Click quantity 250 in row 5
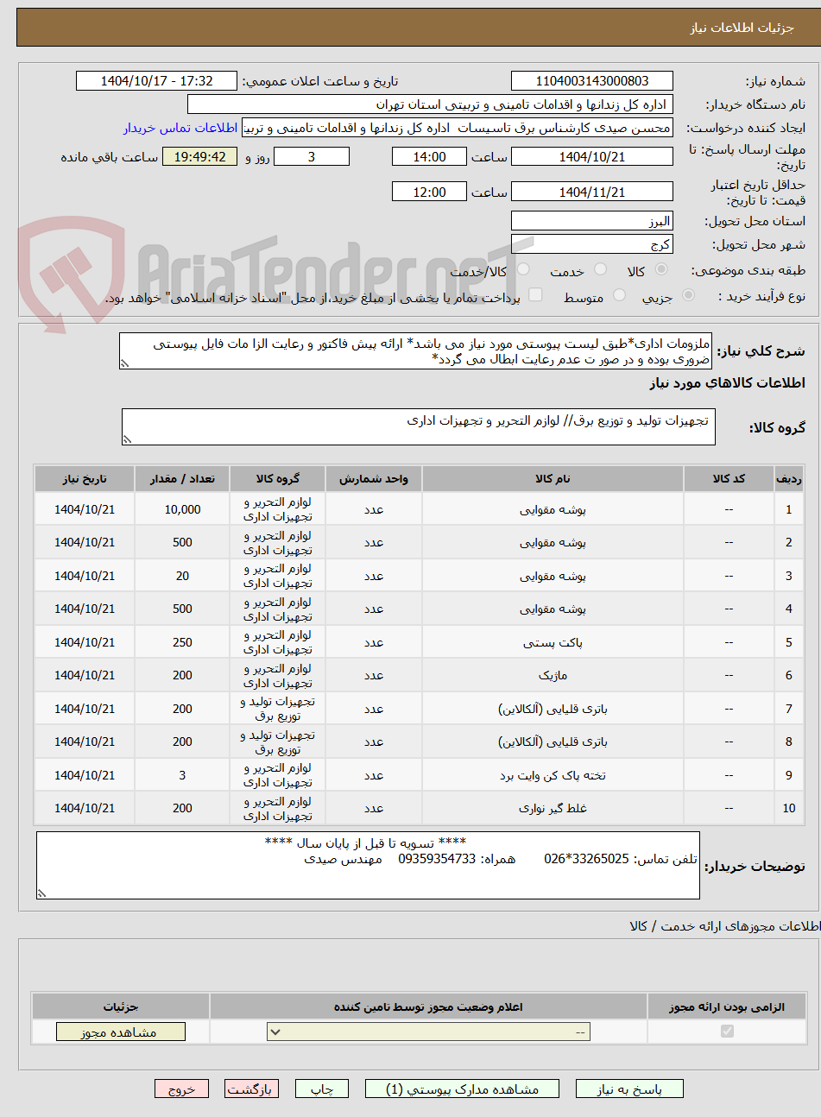 pos(182,642)
